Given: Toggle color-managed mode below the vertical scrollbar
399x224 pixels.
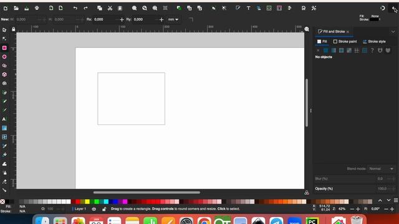Looking at the screenshot, I should [307, 193].
